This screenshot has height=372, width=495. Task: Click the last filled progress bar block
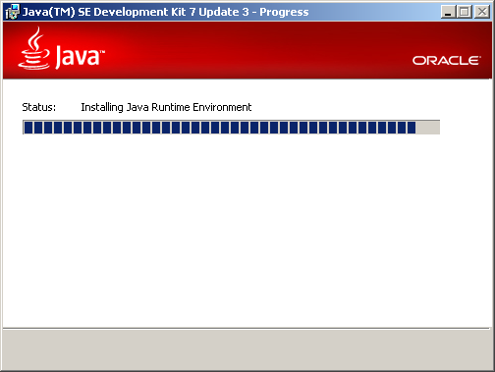(x=412, y=128)
